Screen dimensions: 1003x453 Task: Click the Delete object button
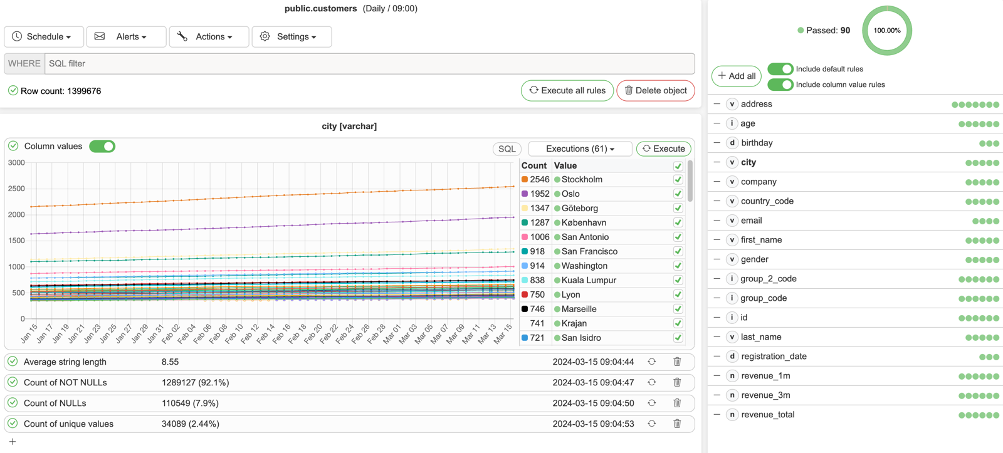(656, 90)
